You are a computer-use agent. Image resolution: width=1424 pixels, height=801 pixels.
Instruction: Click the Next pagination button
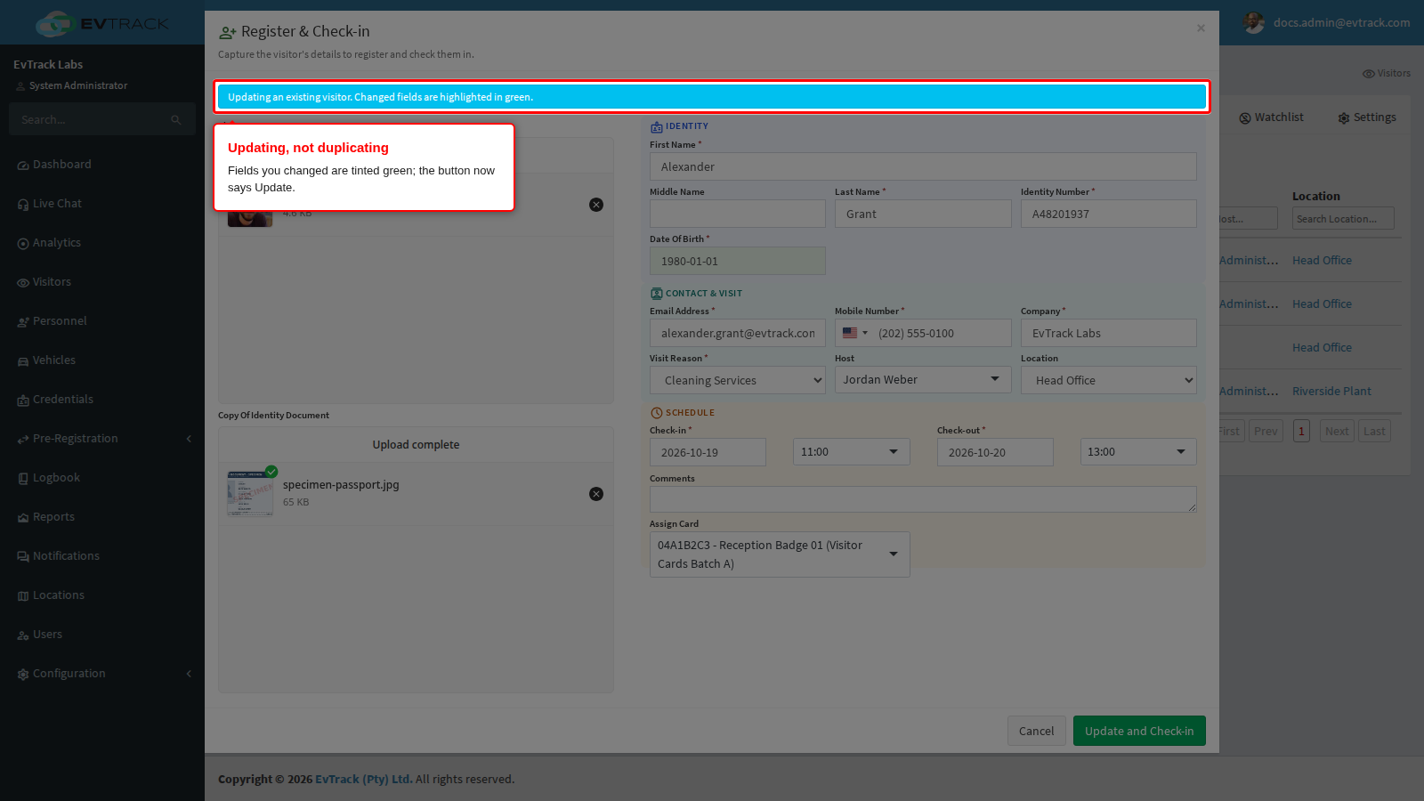[x=1337, y=432]
